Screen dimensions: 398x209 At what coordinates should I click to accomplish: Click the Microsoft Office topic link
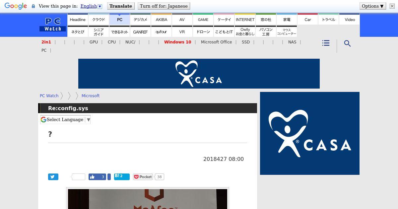pos(216,42)
